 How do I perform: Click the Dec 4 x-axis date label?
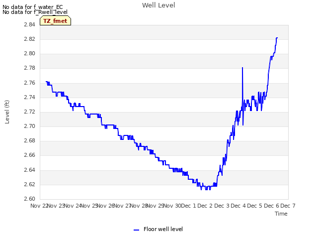point(238,206)
